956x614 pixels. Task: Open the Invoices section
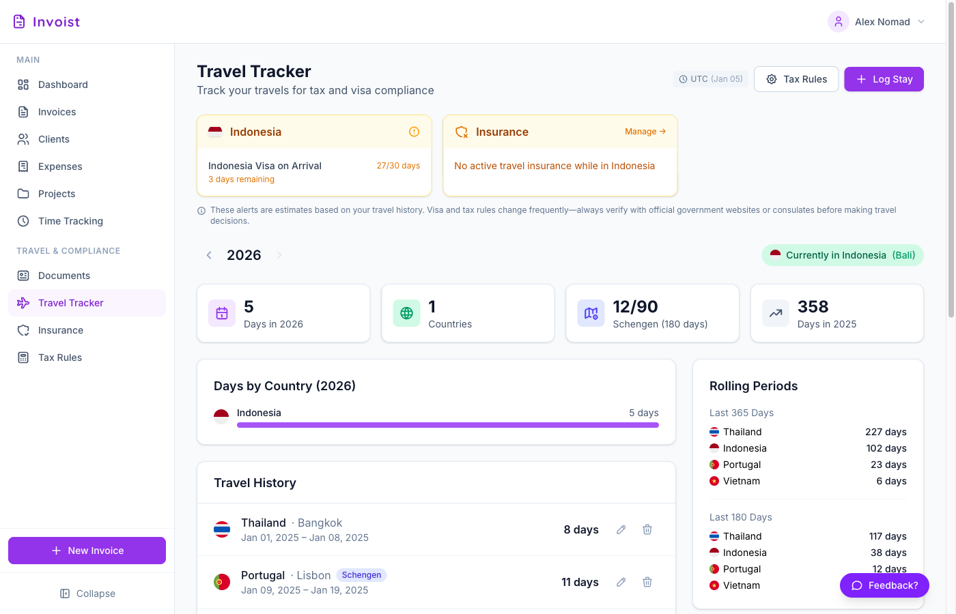(25, 111)
